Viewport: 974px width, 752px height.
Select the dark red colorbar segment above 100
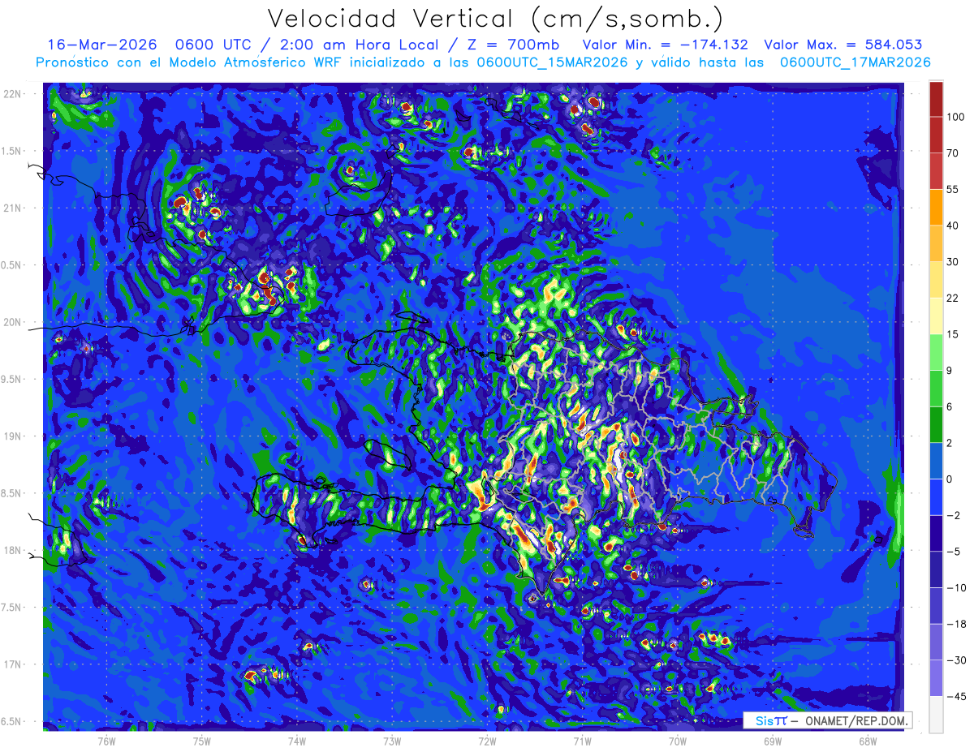click(x=936, y=98)
